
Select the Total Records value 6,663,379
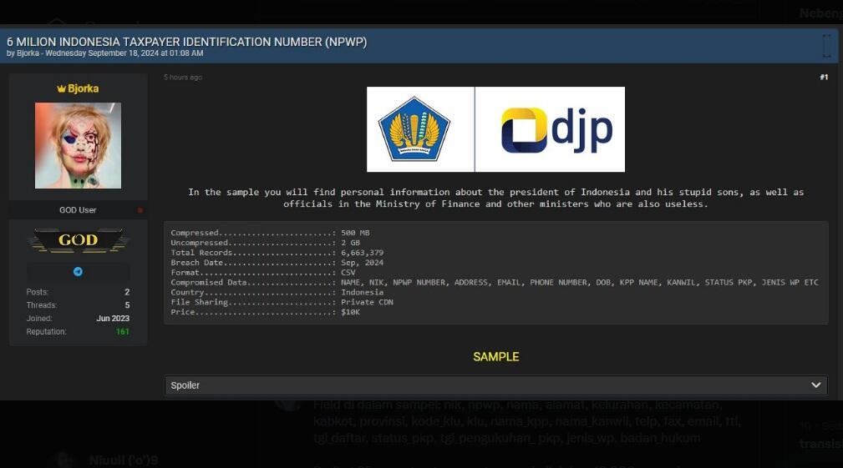pos(363,253)
